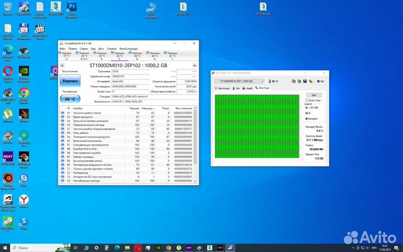Open the Recycle Bin desktop icon

[8, 8]
